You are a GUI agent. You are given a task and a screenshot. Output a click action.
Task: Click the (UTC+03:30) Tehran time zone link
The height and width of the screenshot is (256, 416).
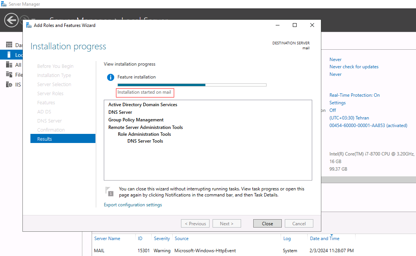(x=349, y=118)
